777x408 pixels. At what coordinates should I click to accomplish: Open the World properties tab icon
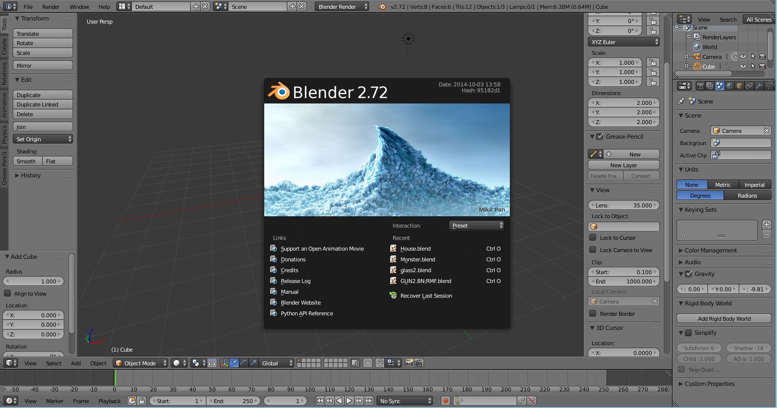click(729, 86)
